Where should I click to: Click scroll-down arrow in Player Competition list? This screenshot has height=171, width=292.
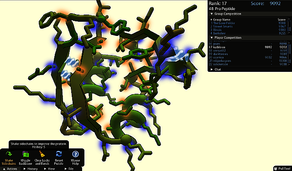click(x=289, y=64)
